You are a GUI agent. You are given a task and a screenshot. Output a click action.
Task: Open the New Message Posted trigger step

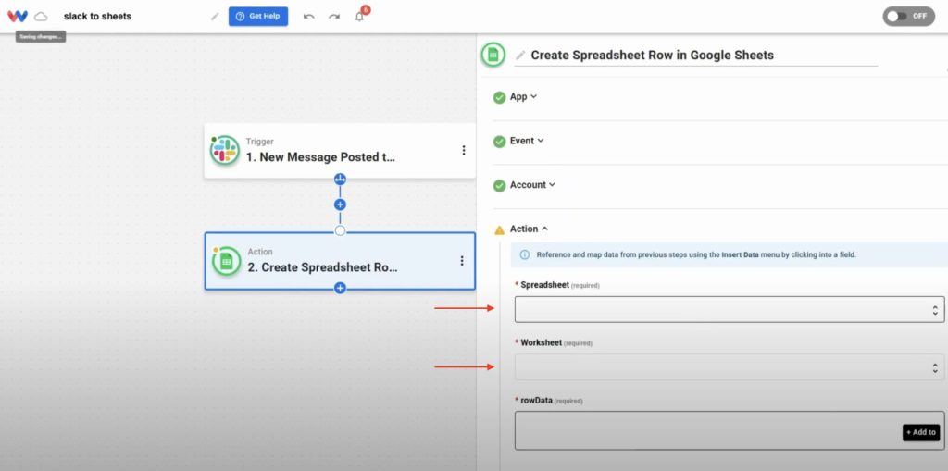pos(339,151)
